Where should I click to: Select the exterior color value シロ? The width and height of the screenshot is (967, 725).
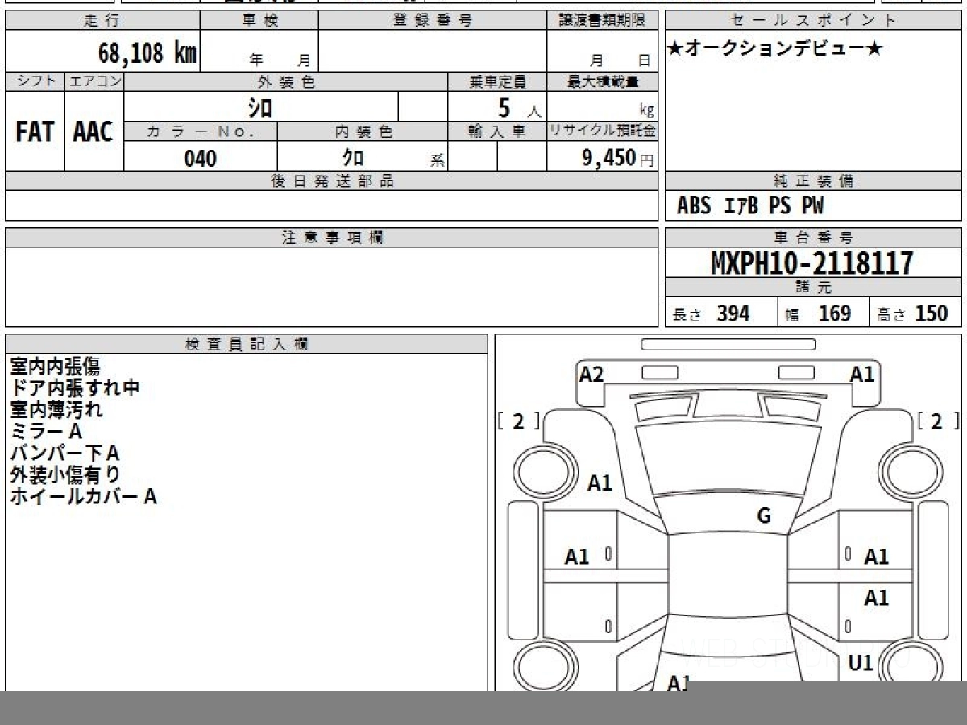click(x=259, y=107)
